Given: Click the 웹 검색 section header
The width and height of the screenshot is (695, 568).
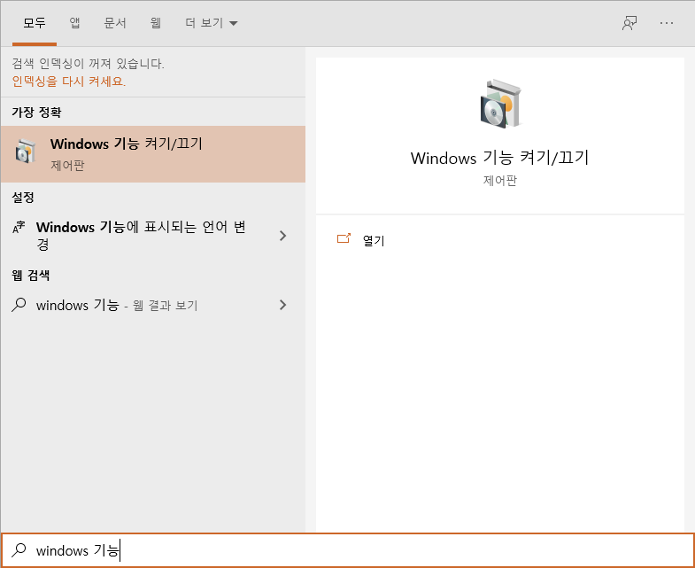Looking at the screenshot, I should coord(31,276).
